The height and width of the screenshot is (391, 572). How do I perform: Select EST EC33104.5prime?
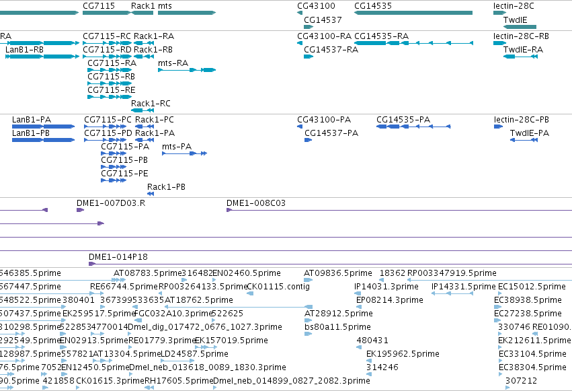(532, 354)
